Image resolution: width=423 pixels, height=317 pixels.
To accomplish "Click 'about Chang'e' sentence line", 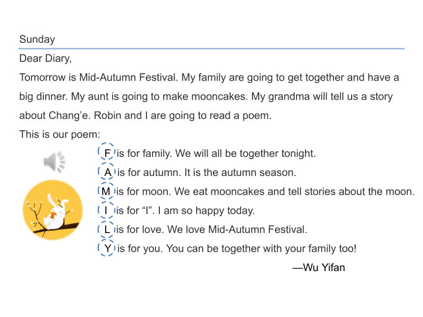I will tap(146, 115).
